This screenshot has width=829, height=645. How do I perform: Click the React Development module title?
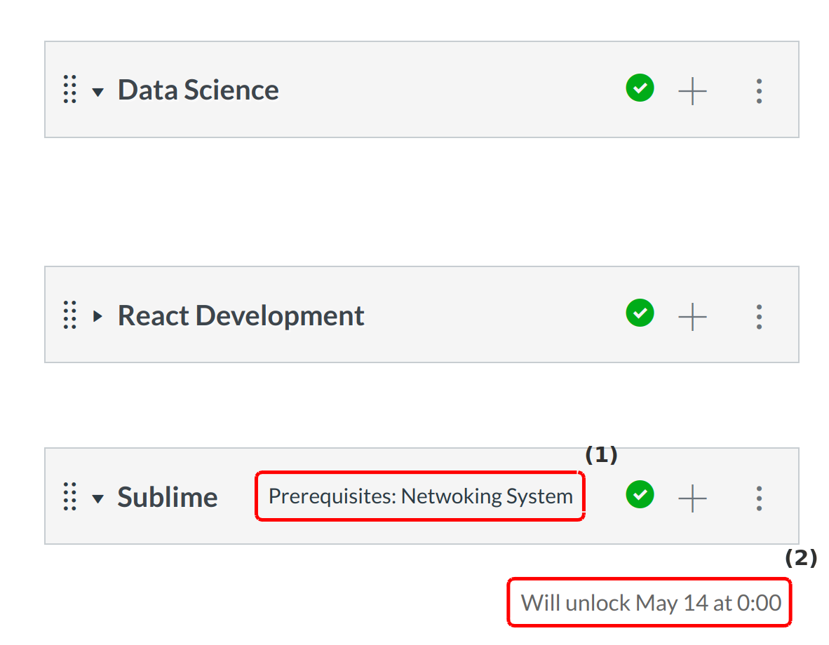tap(241, 315)
